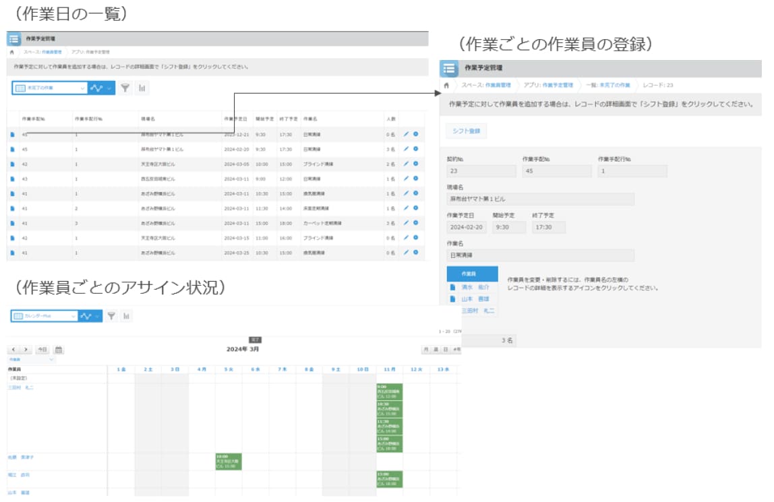Open record icon beside 山本 worker
The height and width of the screenshot is (502, 774).
[x=452, y=299]
